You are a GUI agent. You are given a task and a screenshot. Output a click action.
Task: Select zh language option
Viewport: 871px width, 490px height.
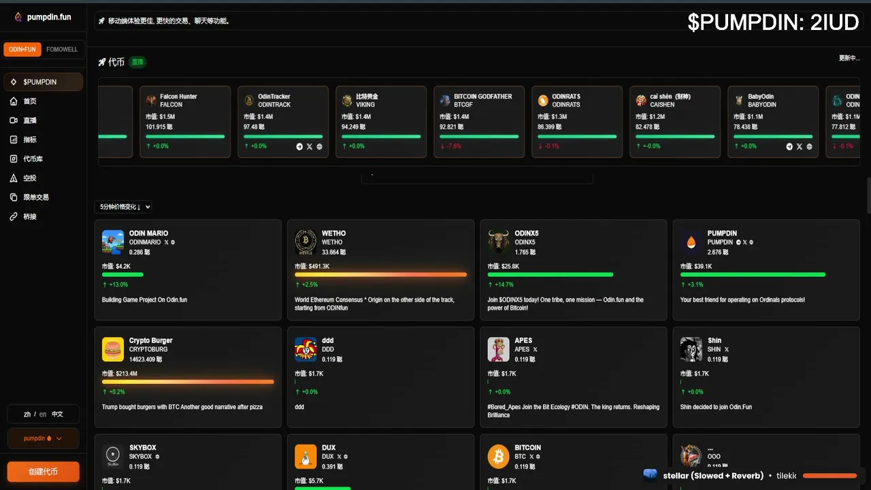pyautogui.click(x=27, y=414)
